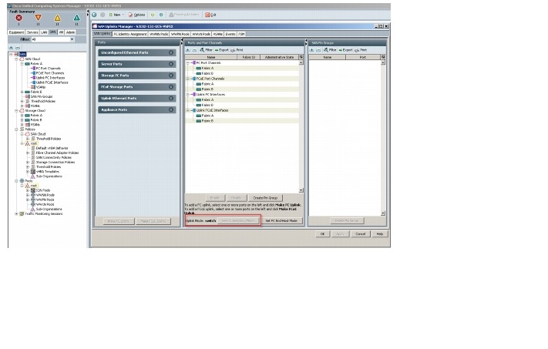Open the New toolbar menu
548x349 pixels.
(x=116, y=15)
